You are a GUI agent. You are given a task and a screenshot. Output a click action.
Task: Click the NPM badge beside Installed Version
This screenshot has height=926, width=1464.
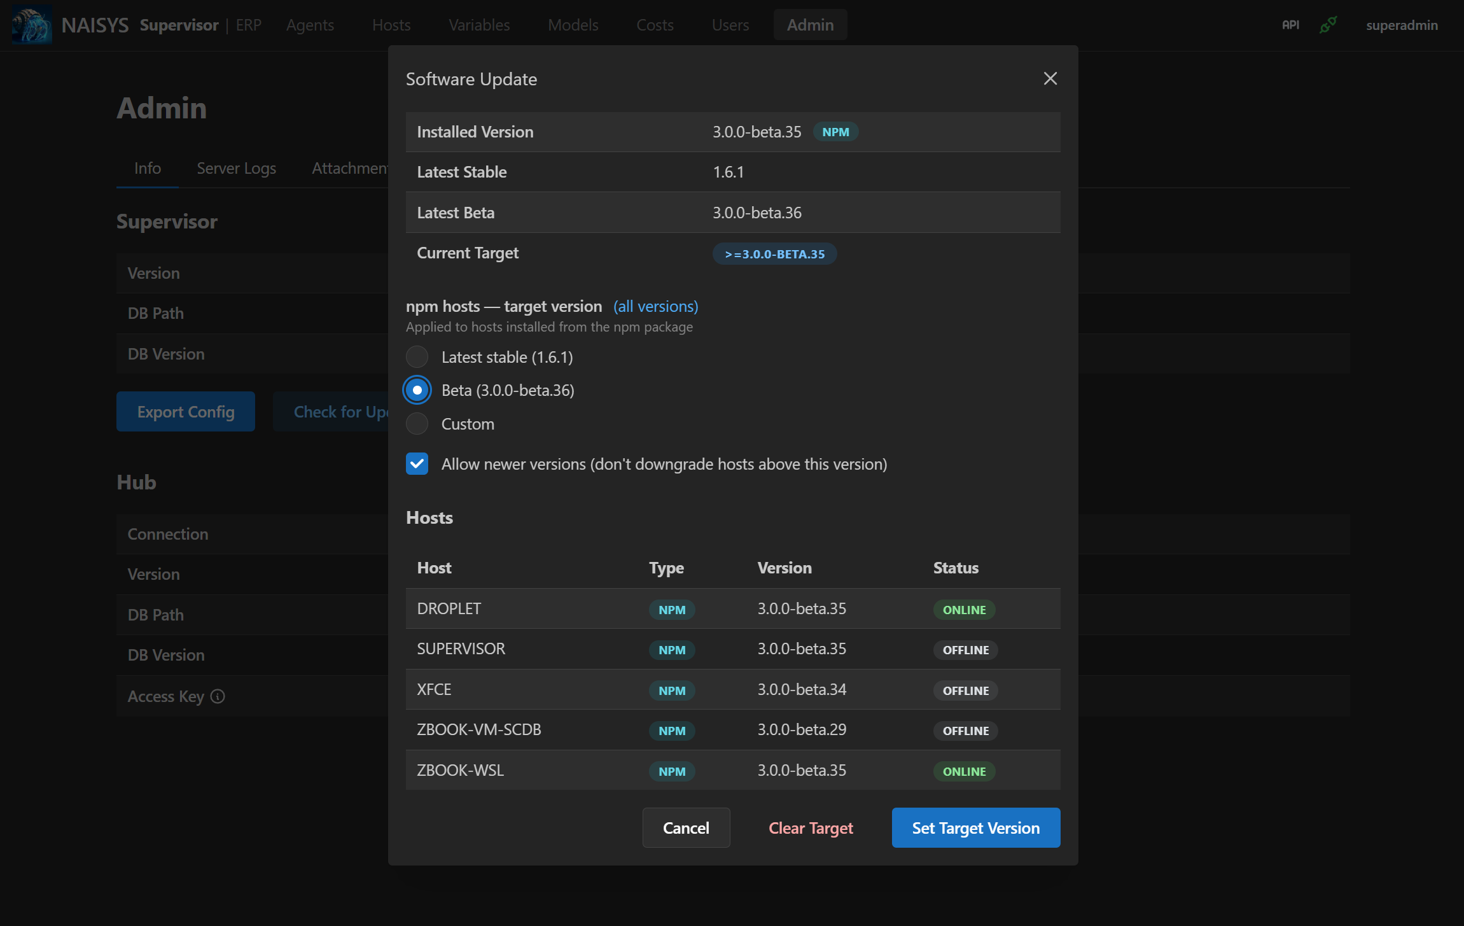(835, 132)
